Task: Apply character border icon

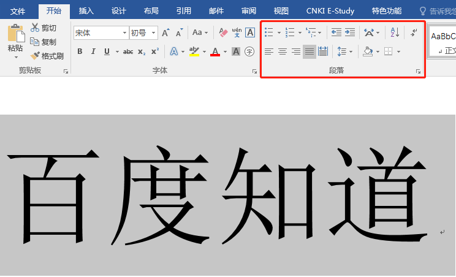Action: click(x=250, y=32)
